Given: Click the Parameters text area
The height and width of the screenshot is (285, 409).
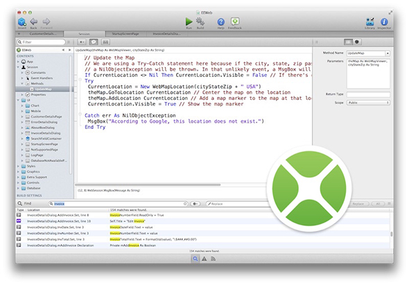Looking at the screenshot, I should 368,74.
